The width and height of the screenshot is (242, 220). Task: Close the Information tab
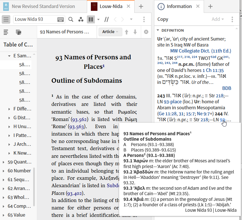pyautogui.click(x=198, y=6)
